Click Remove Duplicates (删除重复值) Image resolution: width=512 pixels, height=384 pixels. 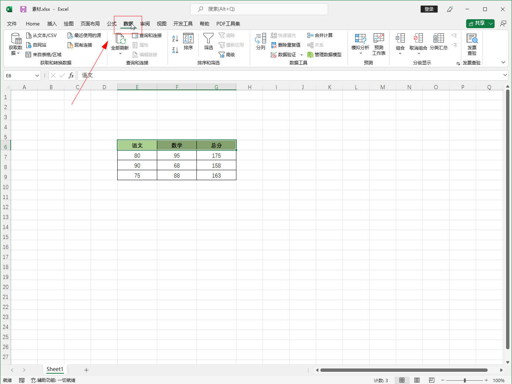click(x=286, y=45)
